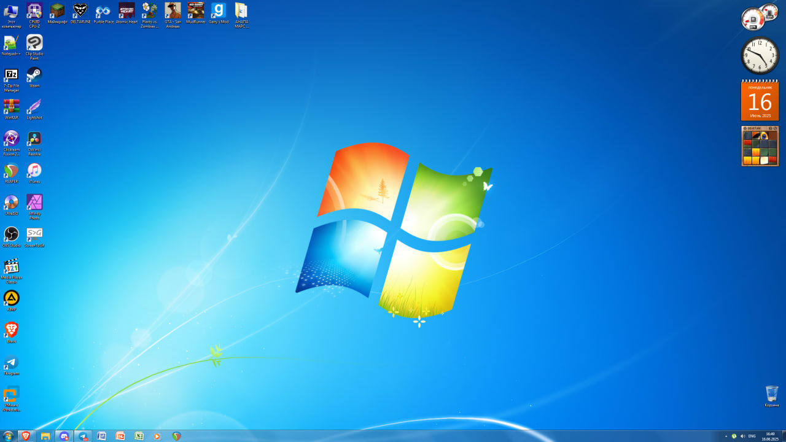Select the OBS Studio desktop icon
Screen dimensions: 786x442
(11, 237)
